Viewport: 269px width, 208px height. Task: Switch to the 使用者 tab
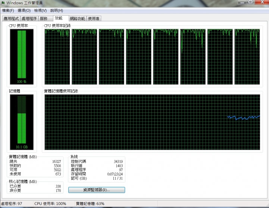click(x=94, y=19)
